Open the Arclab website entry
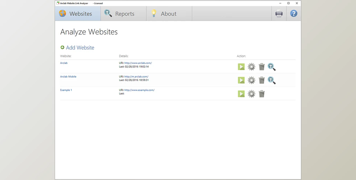Viewport: 356px width, 180px height. (x=64, y=63)
